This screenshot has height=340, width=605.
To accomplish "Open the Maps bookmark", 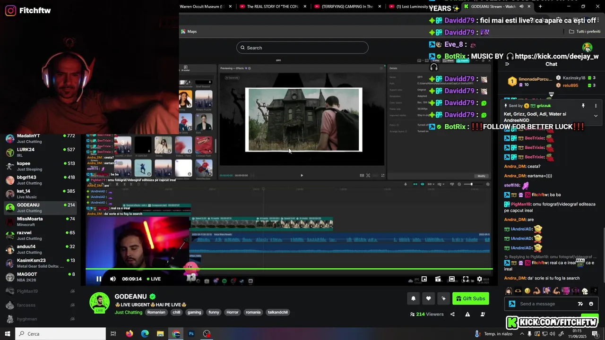I will [189, 32].
